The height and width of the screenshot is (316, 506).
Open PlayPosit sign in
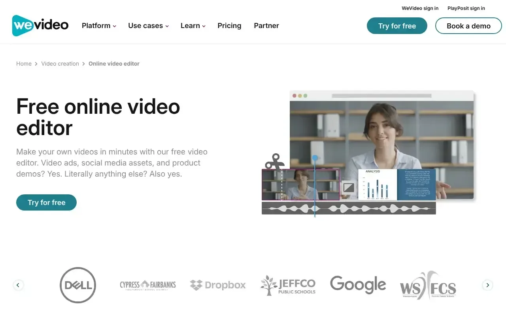466,8
